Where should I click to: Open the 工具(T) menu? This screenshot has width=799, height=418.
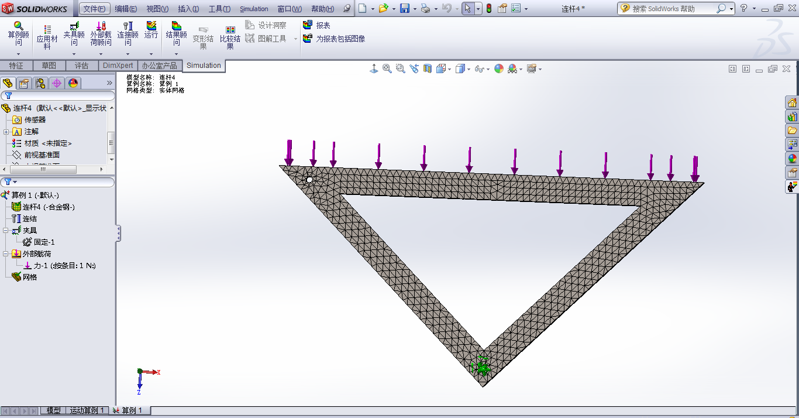[219, 9]
